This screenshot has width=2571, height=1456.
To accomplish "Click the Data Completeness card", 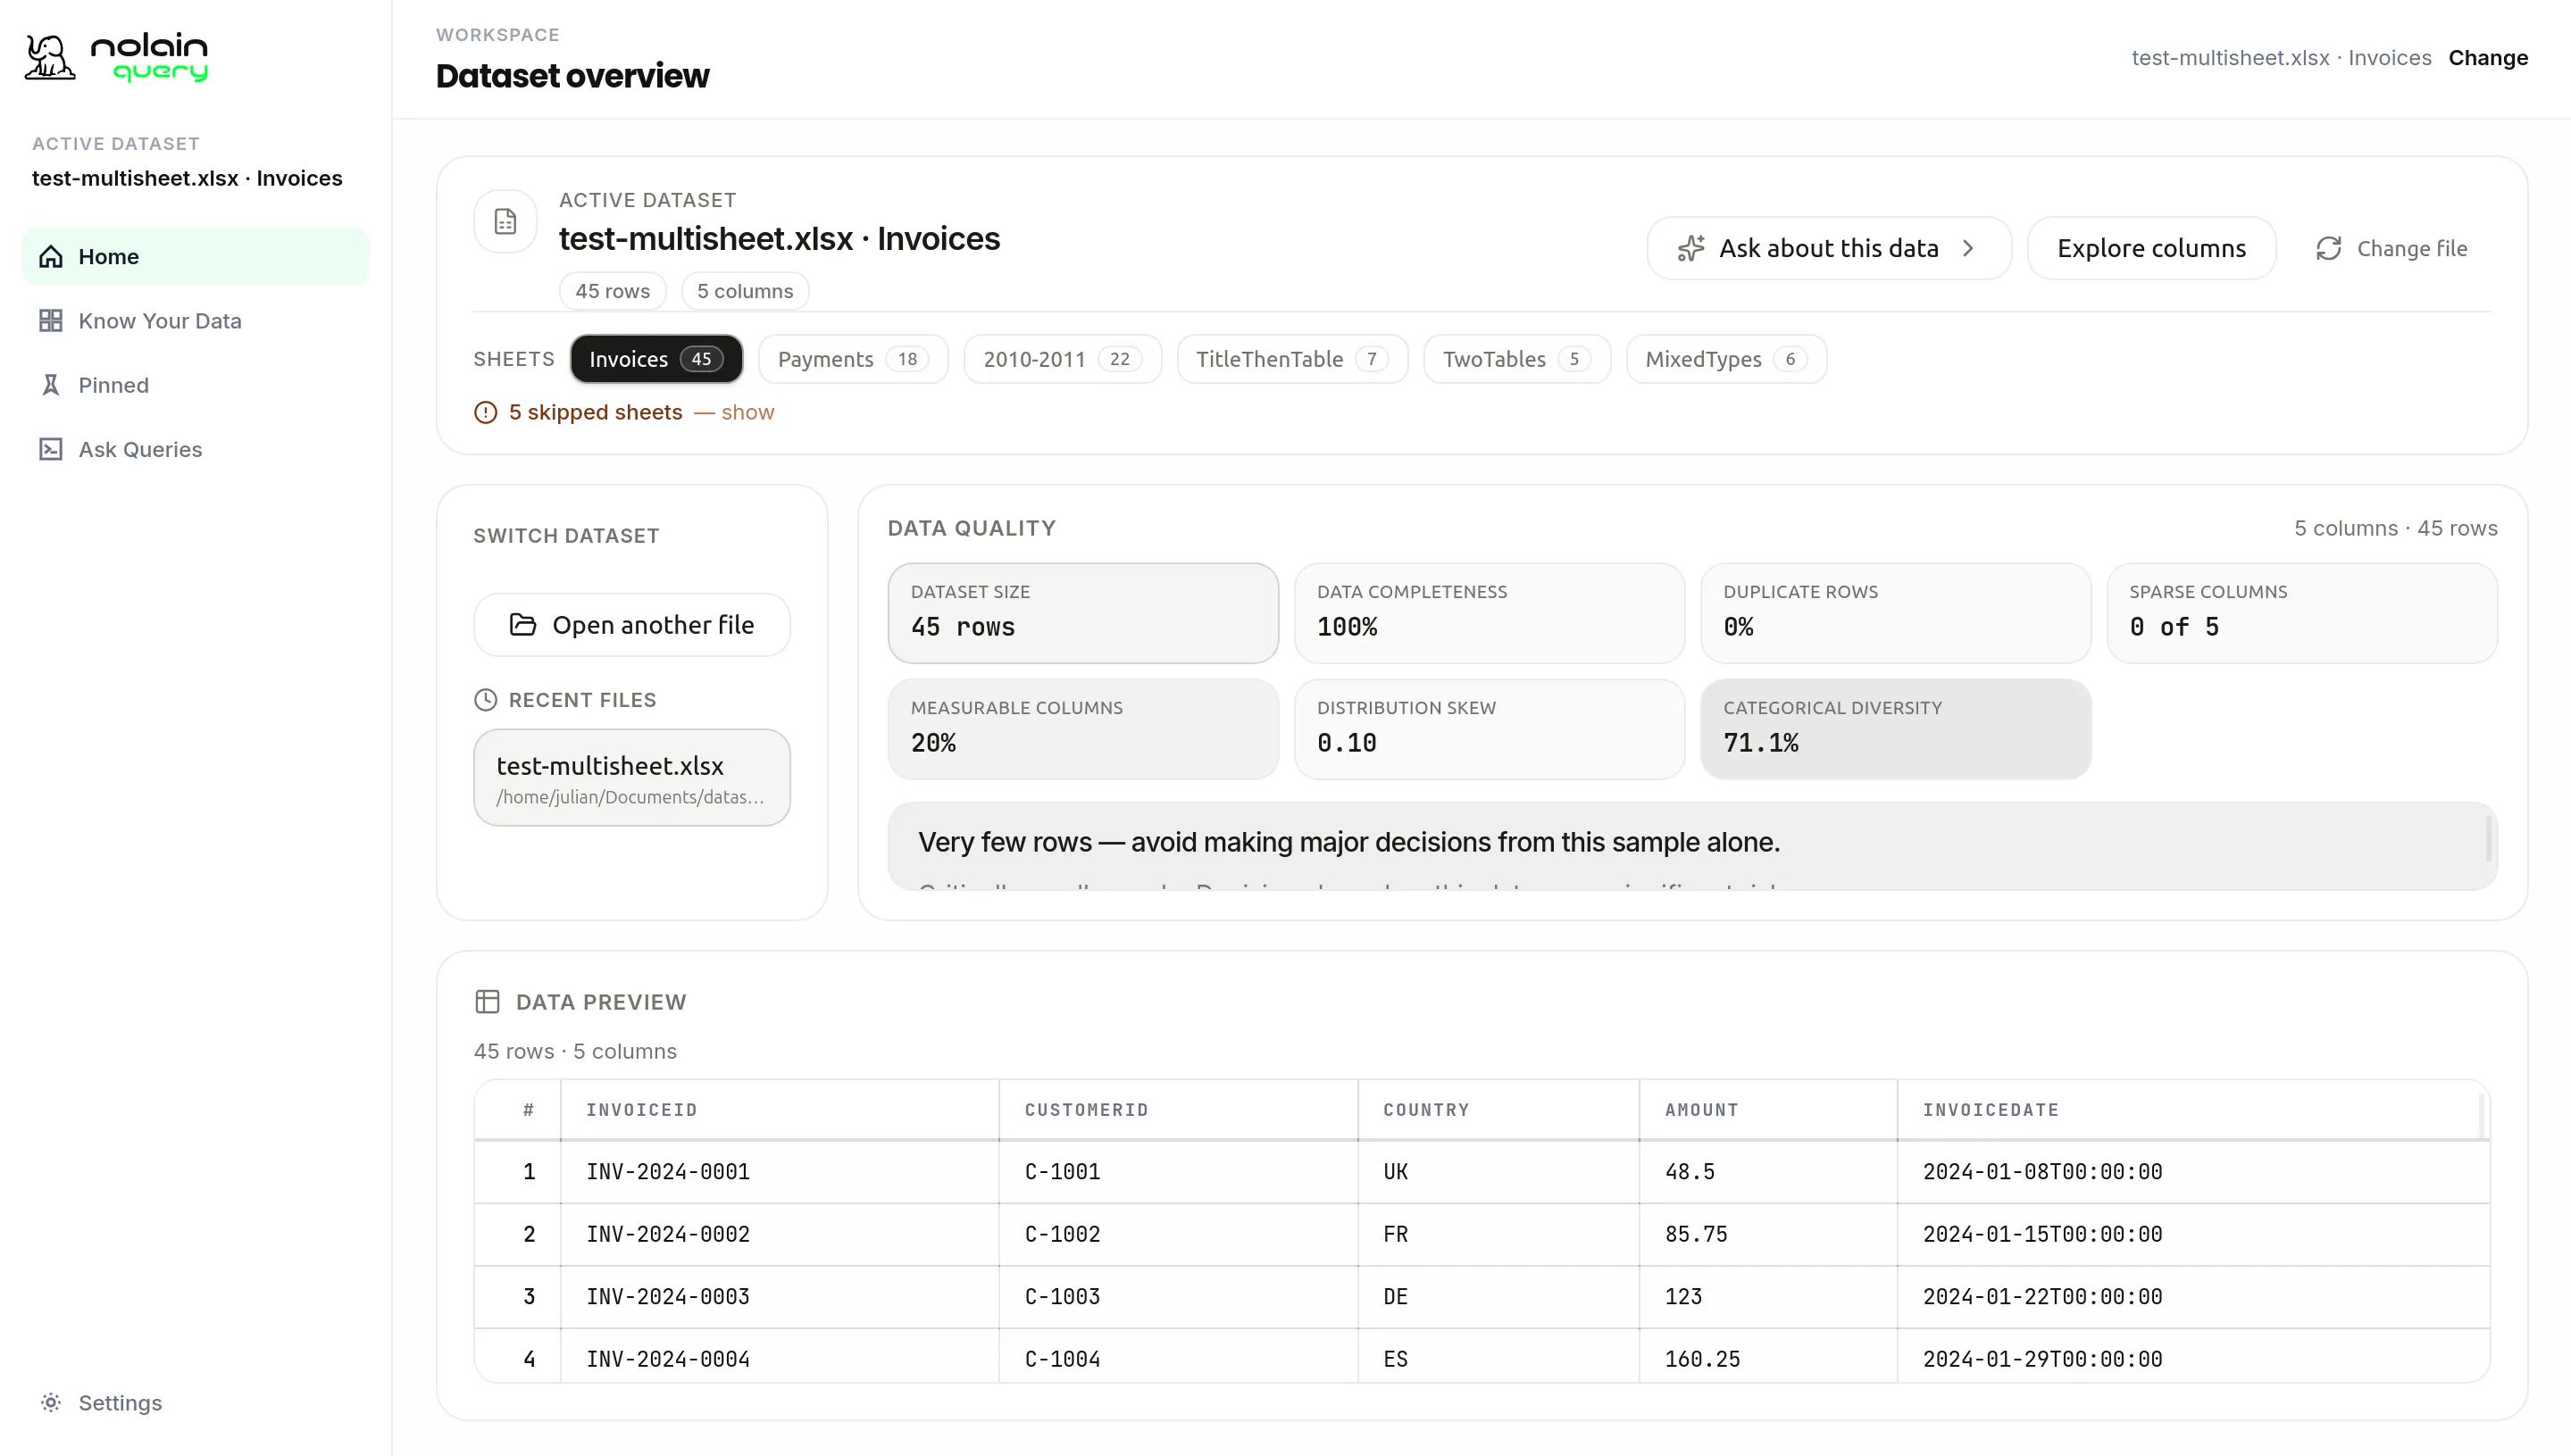I will pyautogui.click(x=1490, y=613).
